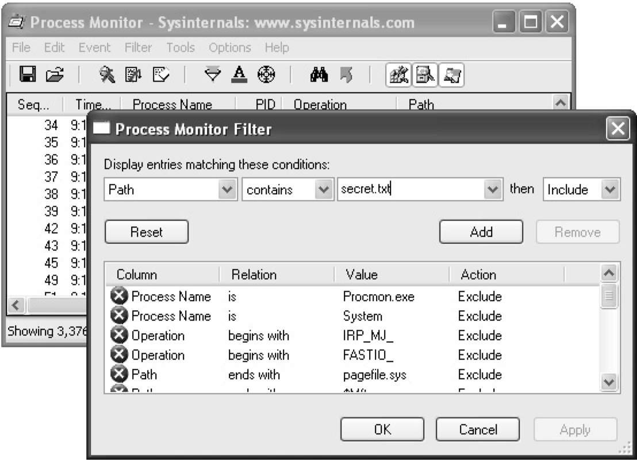Open the Path column dropdown
The height and width of the screenshot is (460, 637).
point(227,190)
